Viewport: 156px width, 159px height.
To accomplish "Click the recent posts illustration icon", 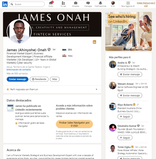I will pos(10,108).
